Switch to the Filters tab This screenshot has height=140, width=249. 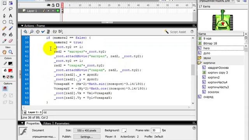(47, 123)
